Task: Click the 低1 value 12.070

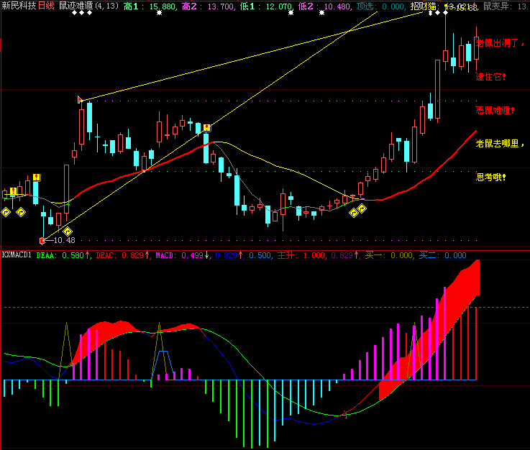Action: [x=278, y=6]
